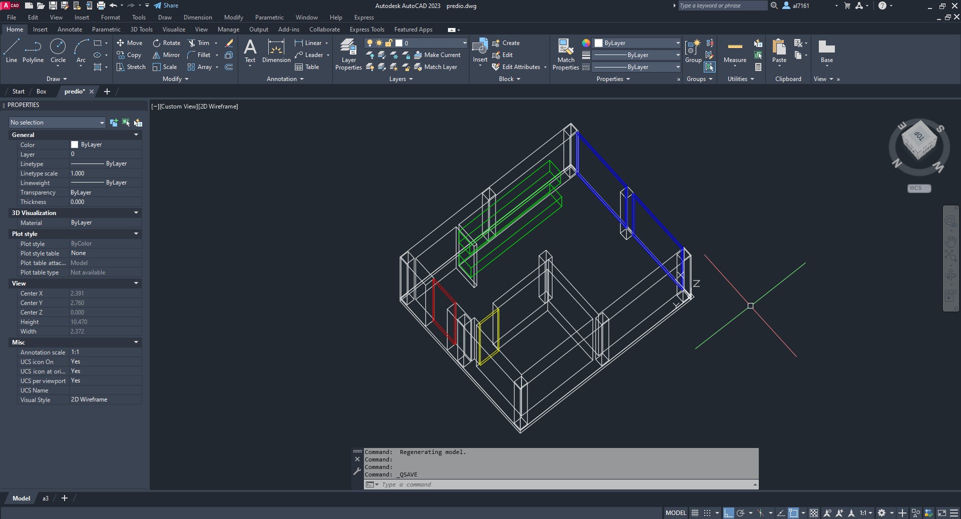961x519 pixels.
Task: Toggle snap mode in status bar
Action: pyautogui.click(x=707, y=513)
